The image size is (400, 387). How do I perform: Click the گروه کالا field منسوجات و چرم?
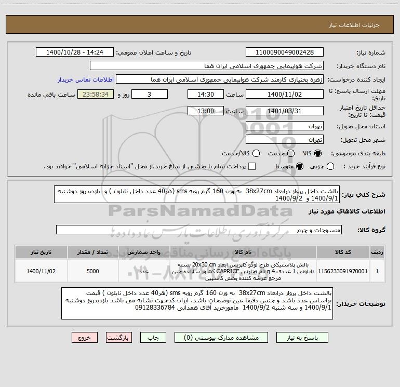(x=199, y=230)
